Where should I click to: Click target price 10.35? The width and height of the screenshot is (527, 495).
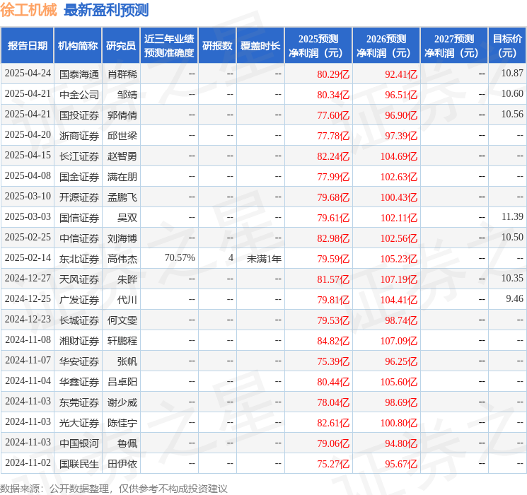(x=512, y=278)
